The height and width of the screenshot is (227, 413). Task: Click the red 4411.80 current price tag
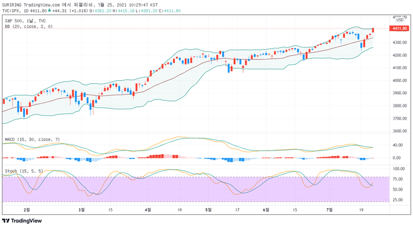click(x=399, y=29)
